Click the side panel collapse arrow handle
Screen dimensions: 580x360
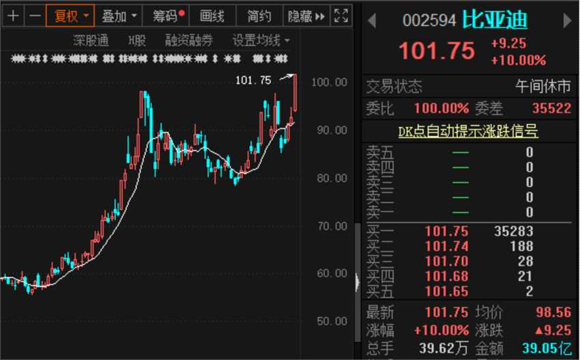pyautogui.click(x=358, y=282)
